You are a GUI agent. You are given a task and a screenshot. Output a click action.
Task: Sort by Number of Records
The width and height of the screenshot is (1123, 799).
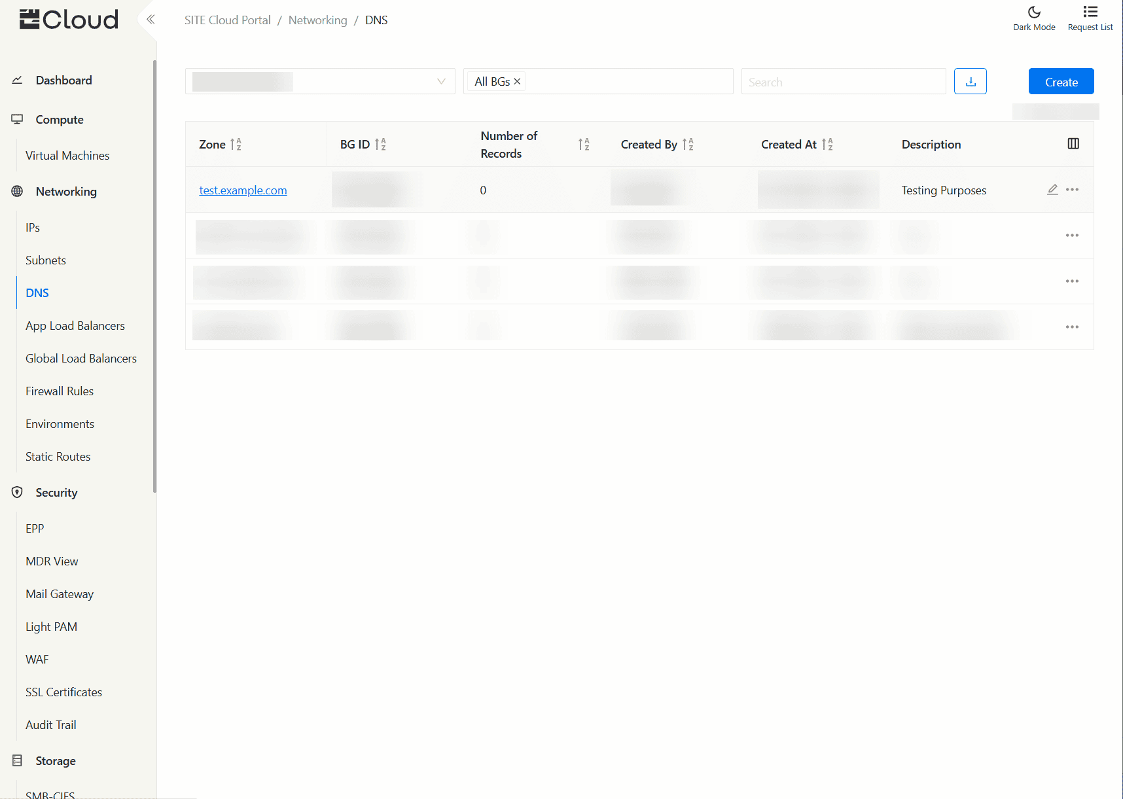click(x=584, y=145)
